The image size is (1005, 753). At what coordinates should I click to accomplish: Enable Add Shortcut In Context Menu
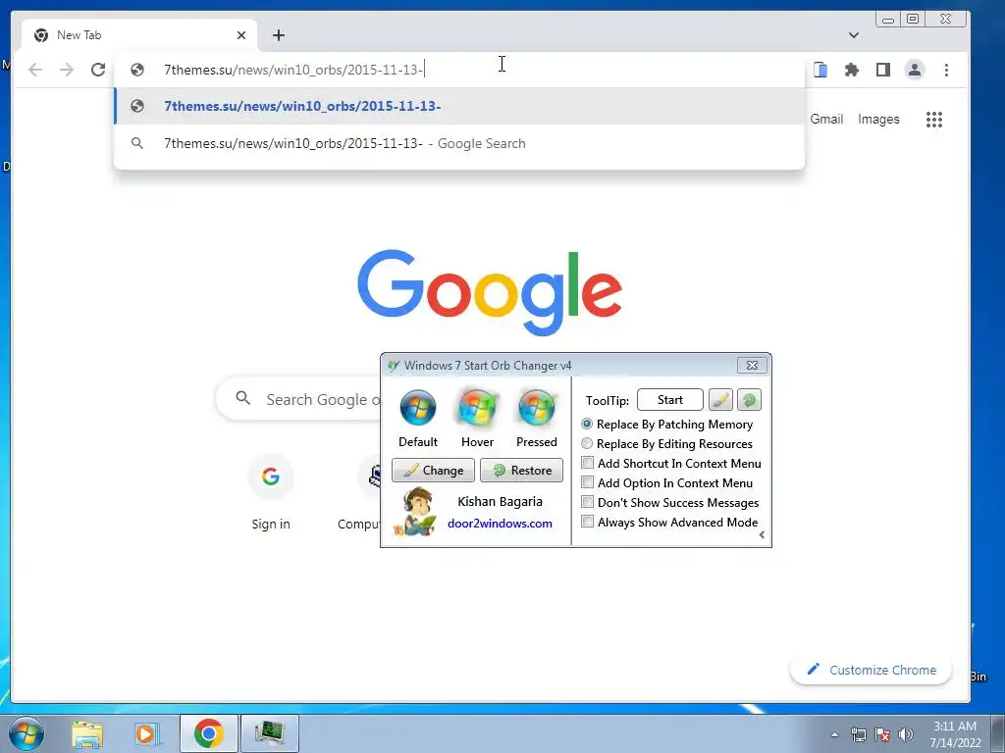click(671, 463)
